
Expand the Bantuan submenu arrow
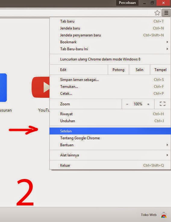point(167,145)
